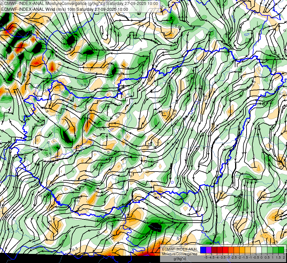This screenshot has height=263, width=287.
Task: Select the -1.5 tick label on the scale
Action: pyautogui.click(x=245, y=257)
